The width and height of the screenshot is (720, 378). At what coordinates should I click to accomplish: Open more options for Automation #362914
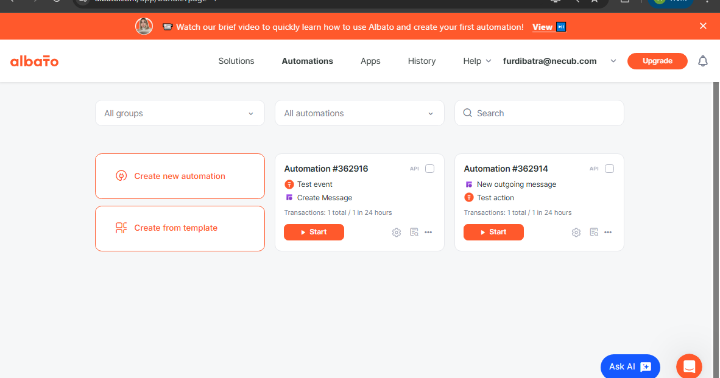tap(608, 232)
